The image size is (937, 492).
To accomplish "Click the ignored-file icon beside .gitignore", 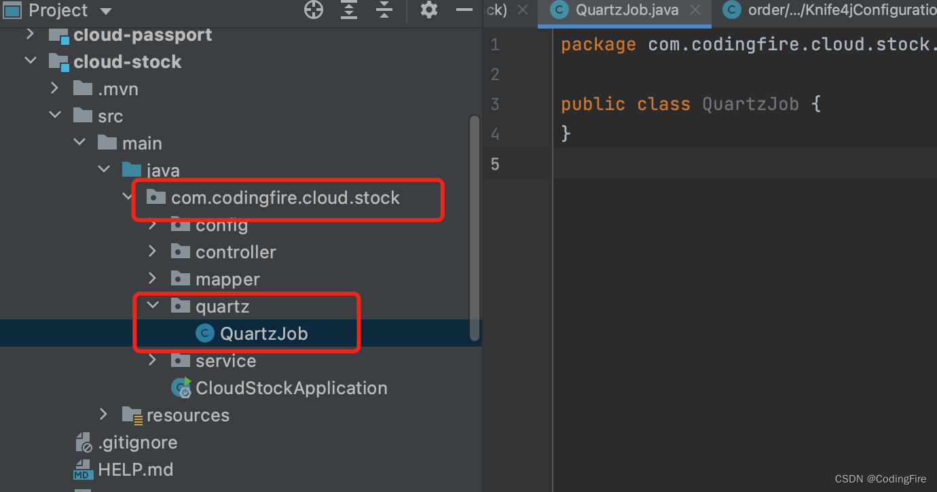I will (x=83, y=442).
